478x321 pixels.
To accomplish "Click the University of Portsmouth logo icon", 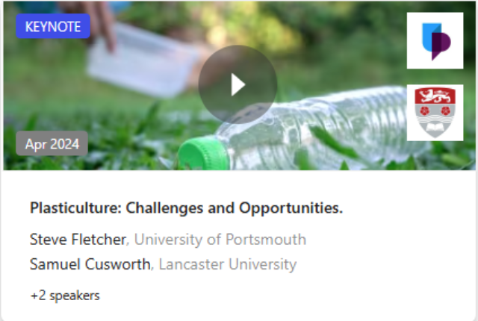I will 434,40.
